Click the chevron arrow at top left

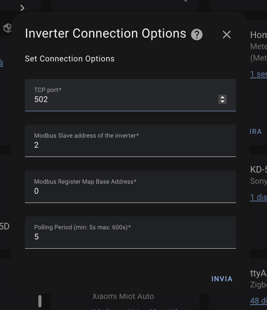(22, 8)
